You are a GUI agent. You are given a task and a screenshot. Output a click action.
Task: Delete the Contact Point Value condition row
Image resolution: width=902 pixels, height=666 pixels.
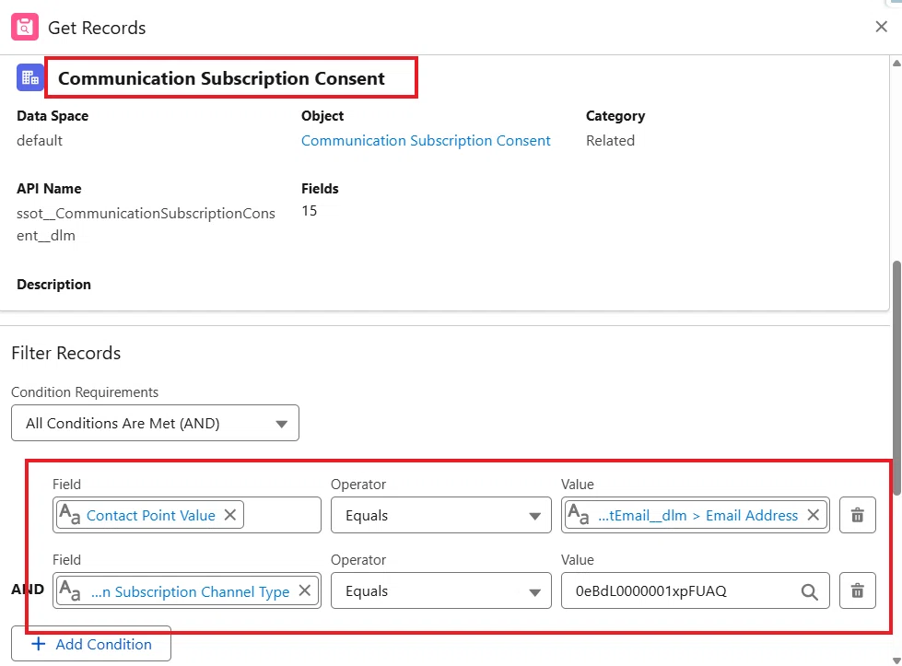pos(857,515)
